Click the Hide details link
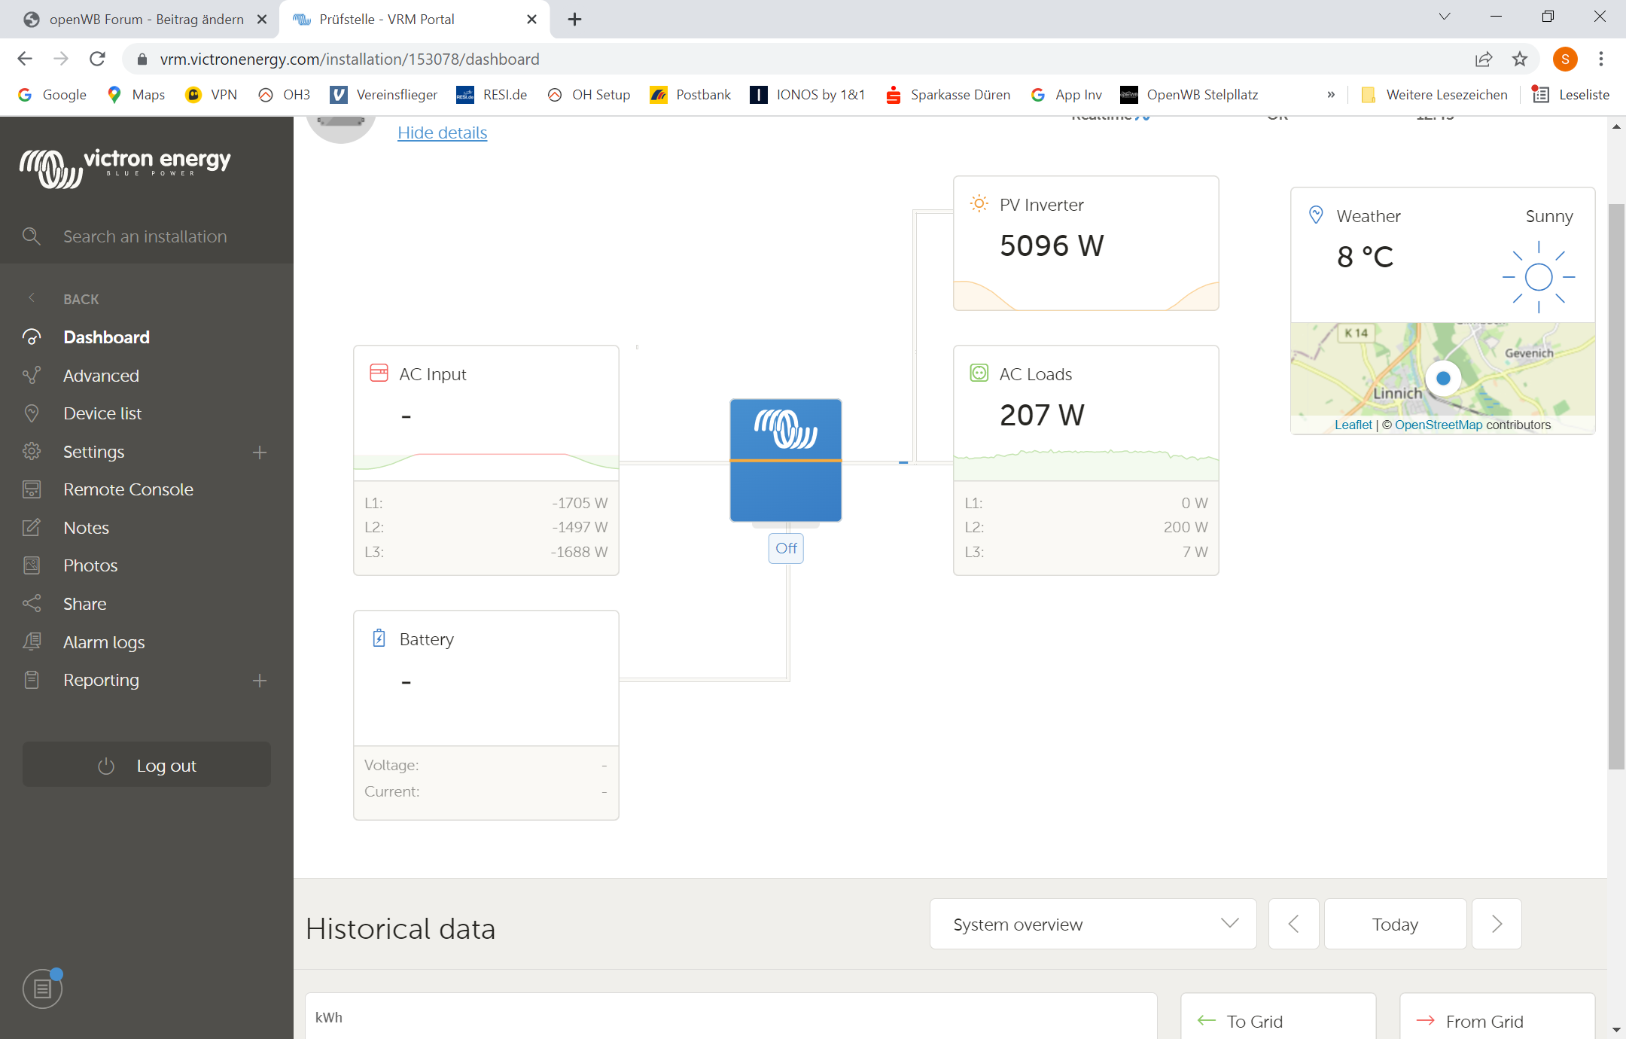This screenshot has height=1039, width=1626. (x=442, y=133)
